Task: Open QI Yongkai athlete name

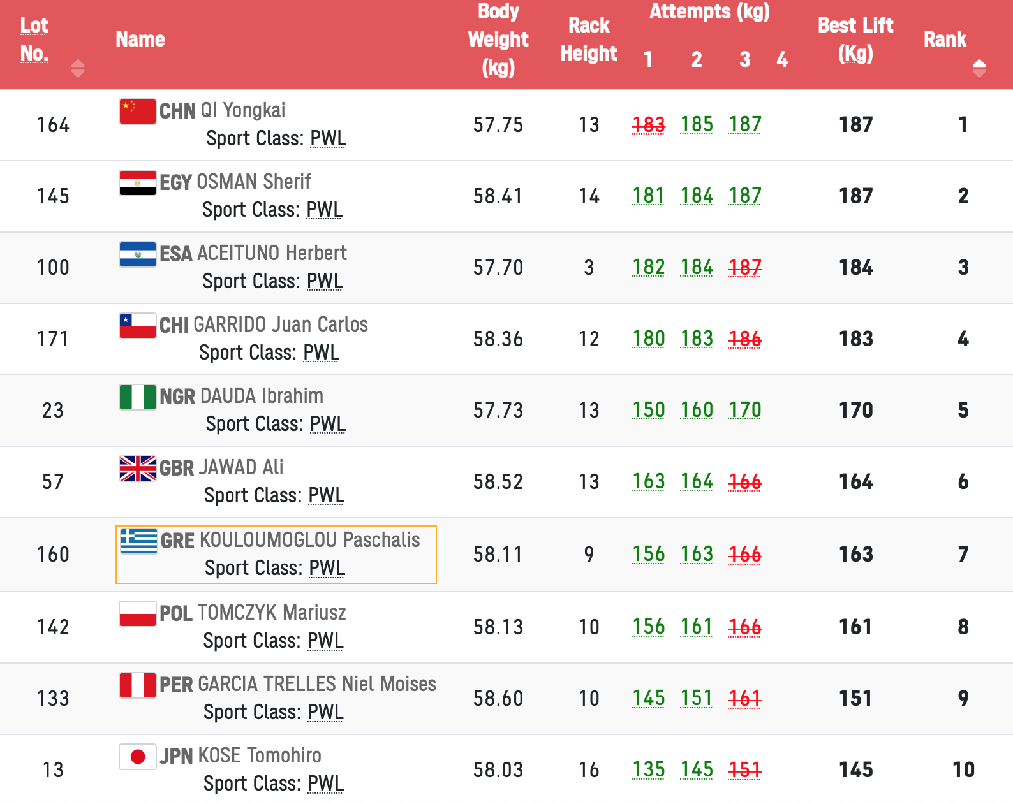Action: [242, 111]
